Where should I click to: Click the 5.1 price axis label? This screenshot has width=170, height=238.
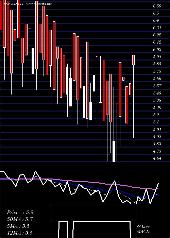(x=156, y=122)
